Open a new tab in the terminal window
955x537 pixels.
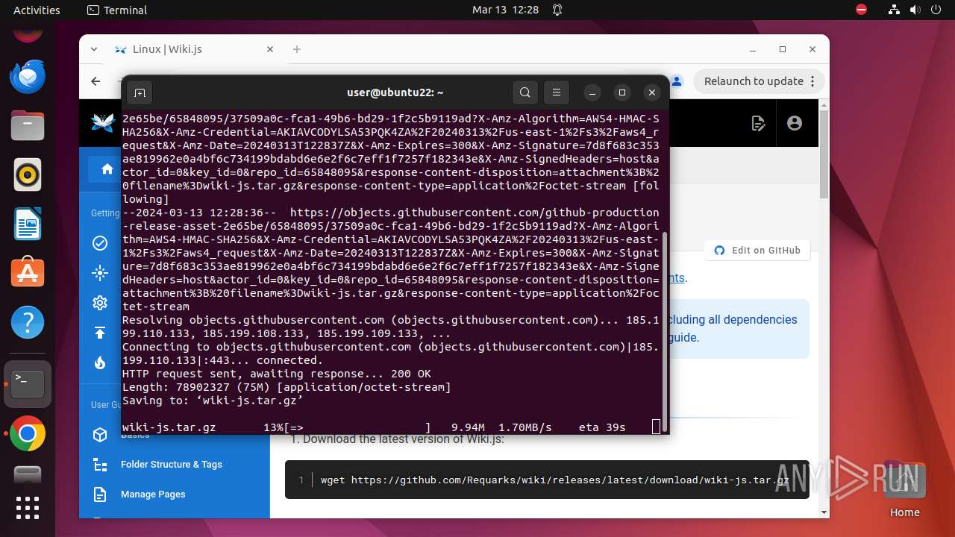140,92
